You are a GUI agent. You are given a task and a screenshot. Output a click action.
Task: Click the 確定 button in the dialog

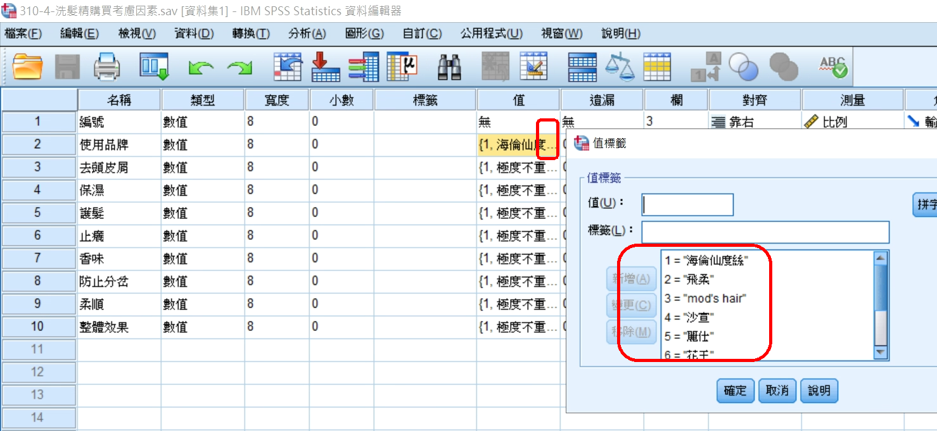(735, 391)
